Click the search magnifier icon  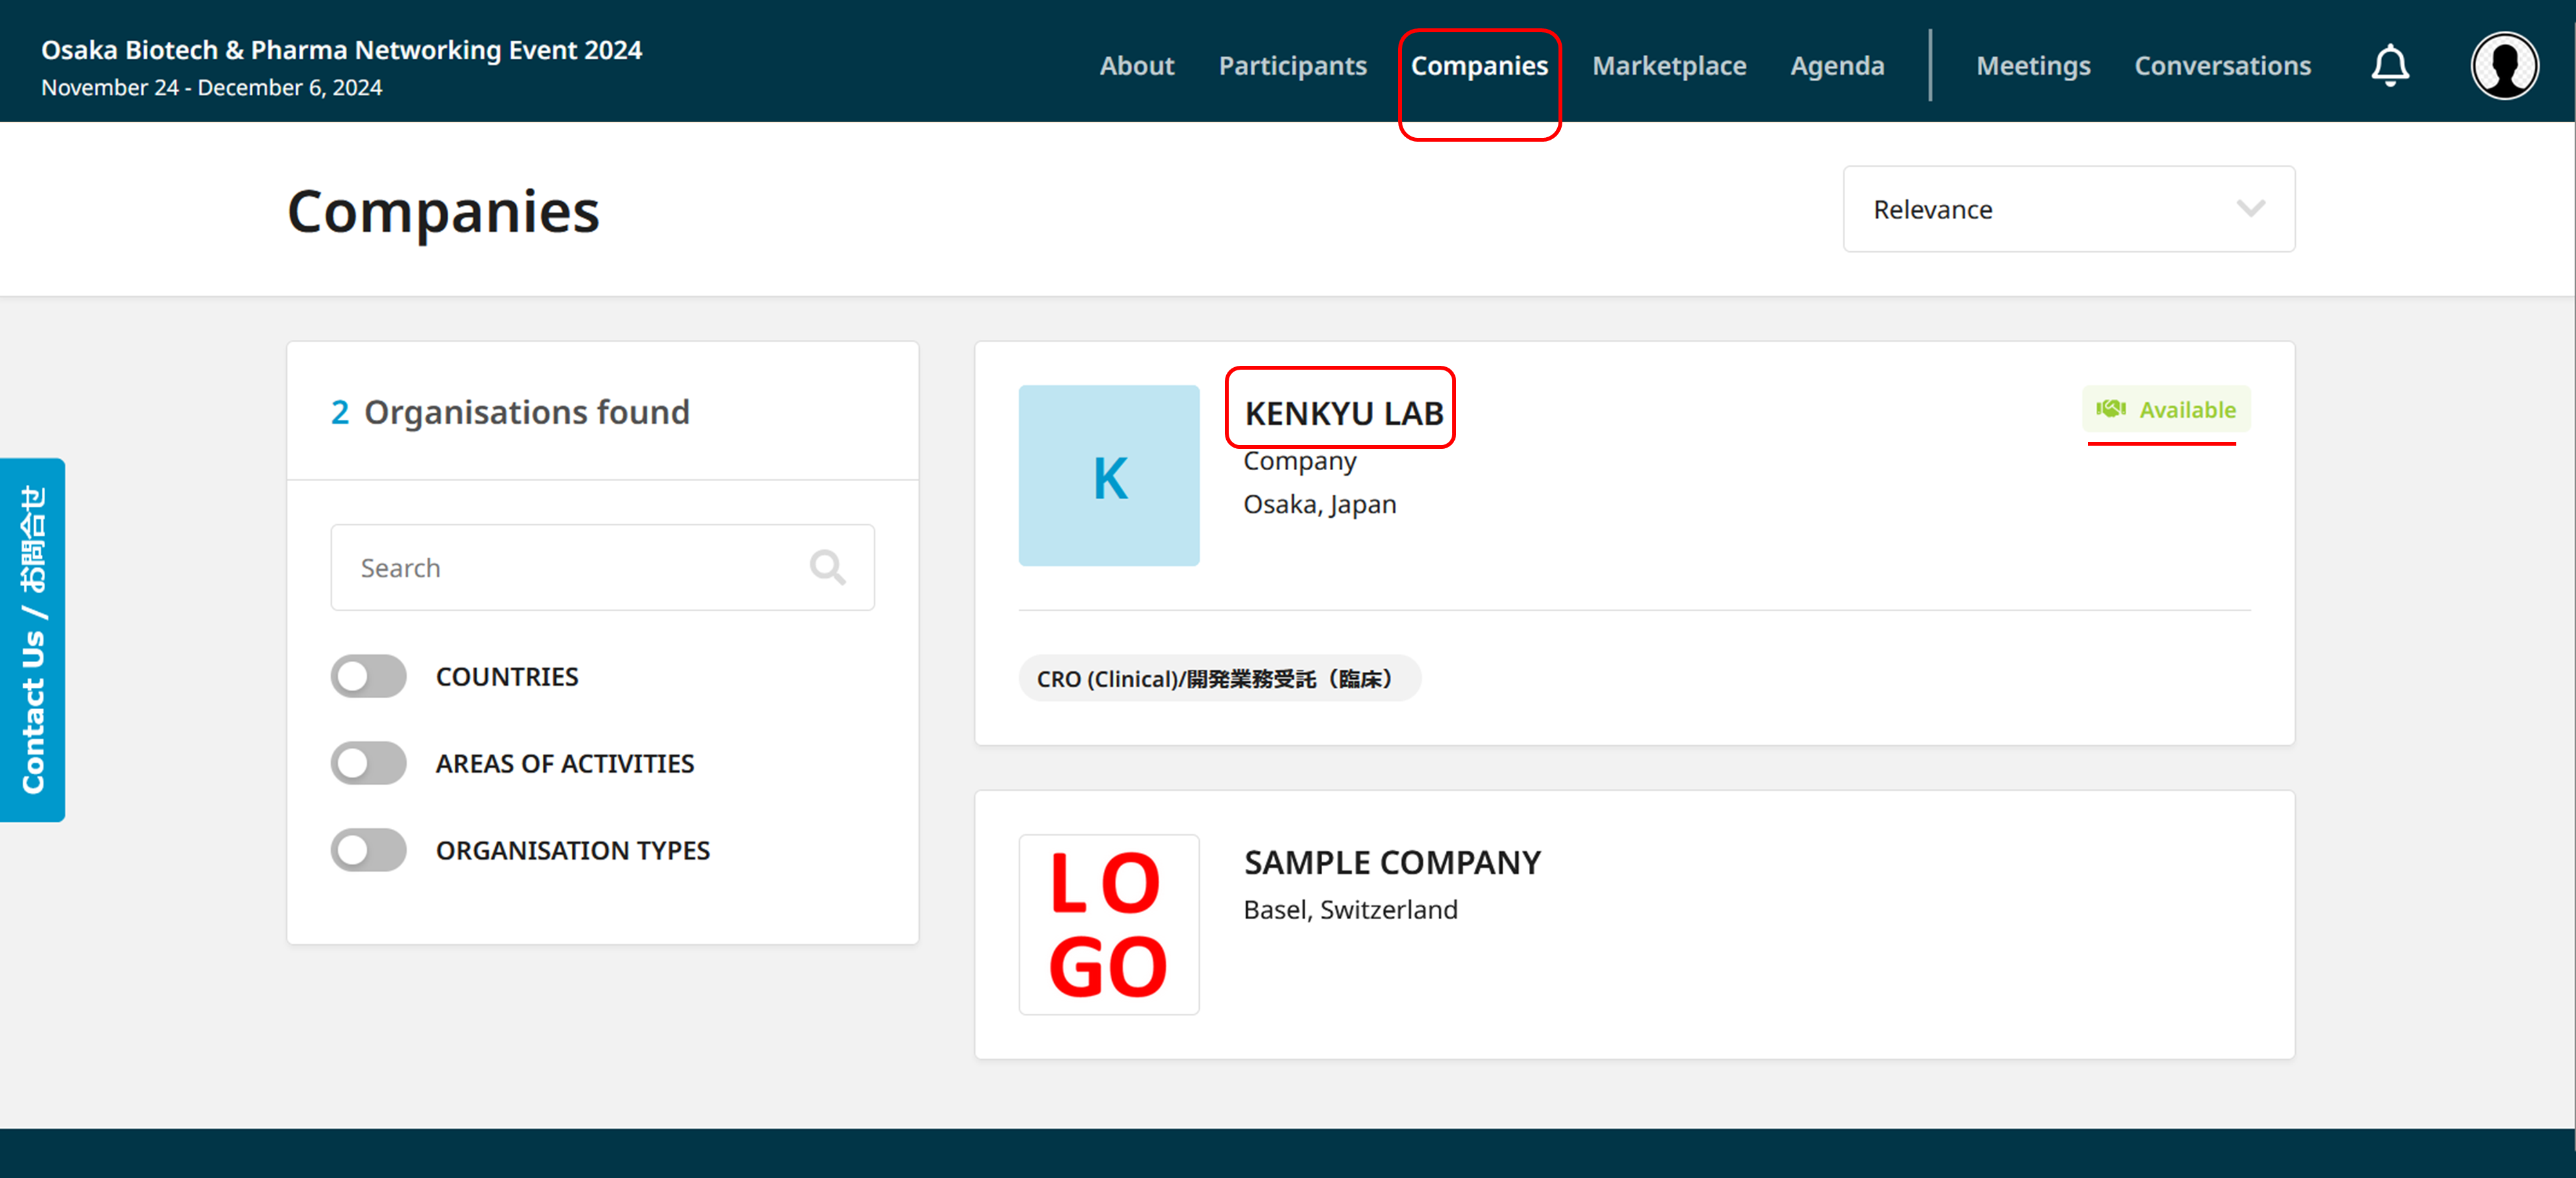[827, 567]
